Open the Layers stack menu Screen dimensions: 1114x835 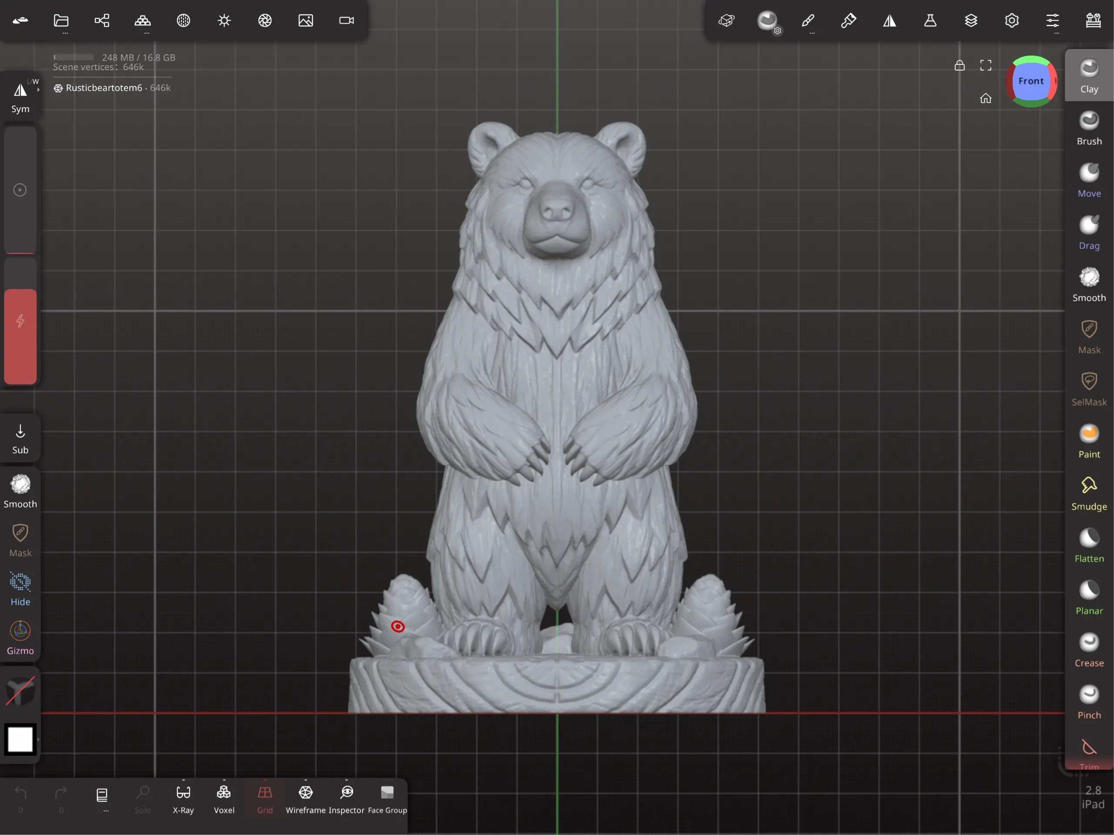point(971,20)
